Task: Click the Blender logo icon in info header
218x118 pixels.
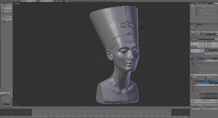Action: tap(67, 1)
